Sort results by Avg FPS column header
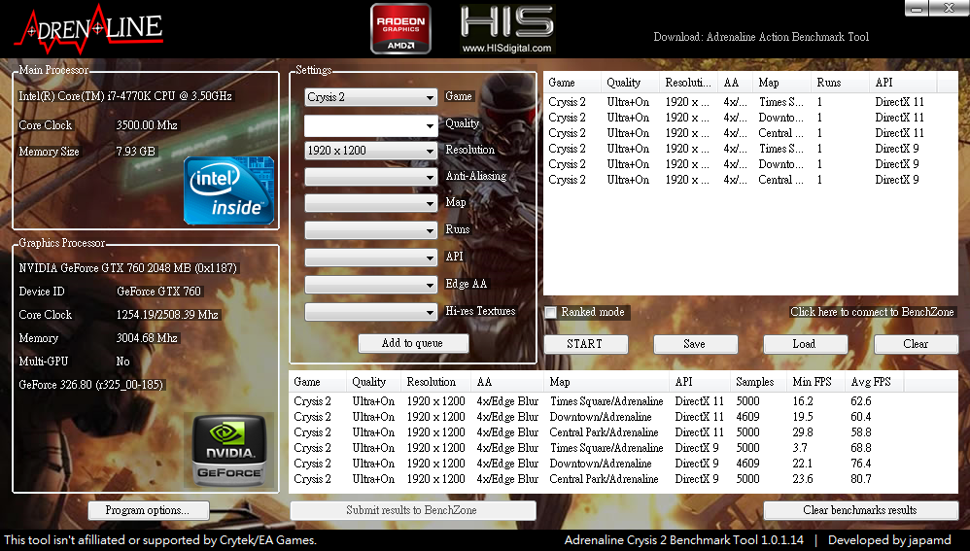The image size is (970, 551). pos(868,382)
